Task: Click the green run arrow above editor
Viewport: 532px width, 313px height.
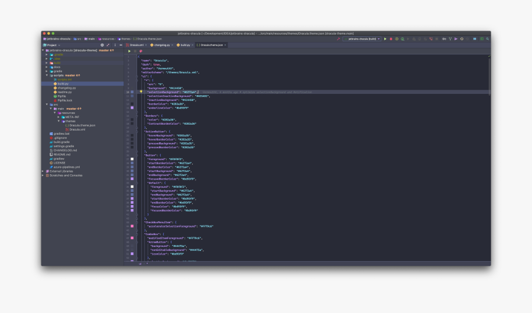Action: [129, 51]
